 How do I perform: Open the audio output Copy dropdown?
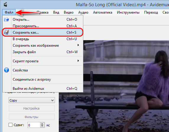coord(32,100)
